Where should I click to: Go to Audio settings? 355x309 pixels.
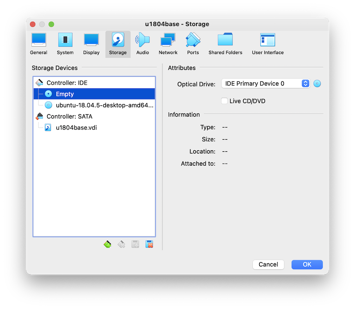pos(143,44)
